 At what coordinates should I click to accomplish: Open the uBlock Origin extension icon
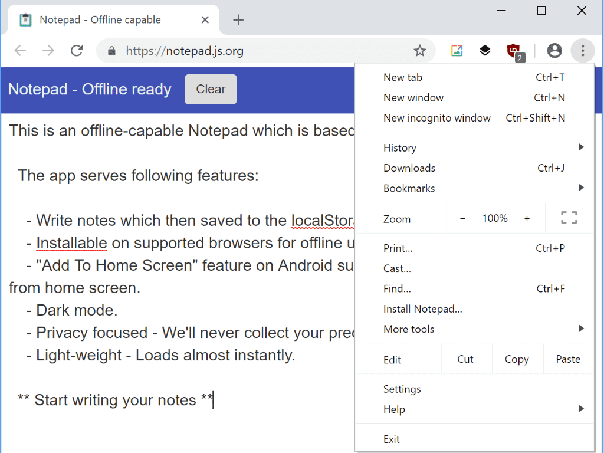tap(515, 52)
